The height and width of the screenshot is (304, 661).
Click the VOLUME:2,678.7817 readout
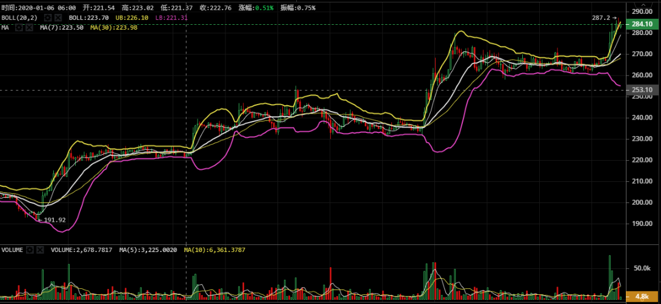[x=81, y=250]
